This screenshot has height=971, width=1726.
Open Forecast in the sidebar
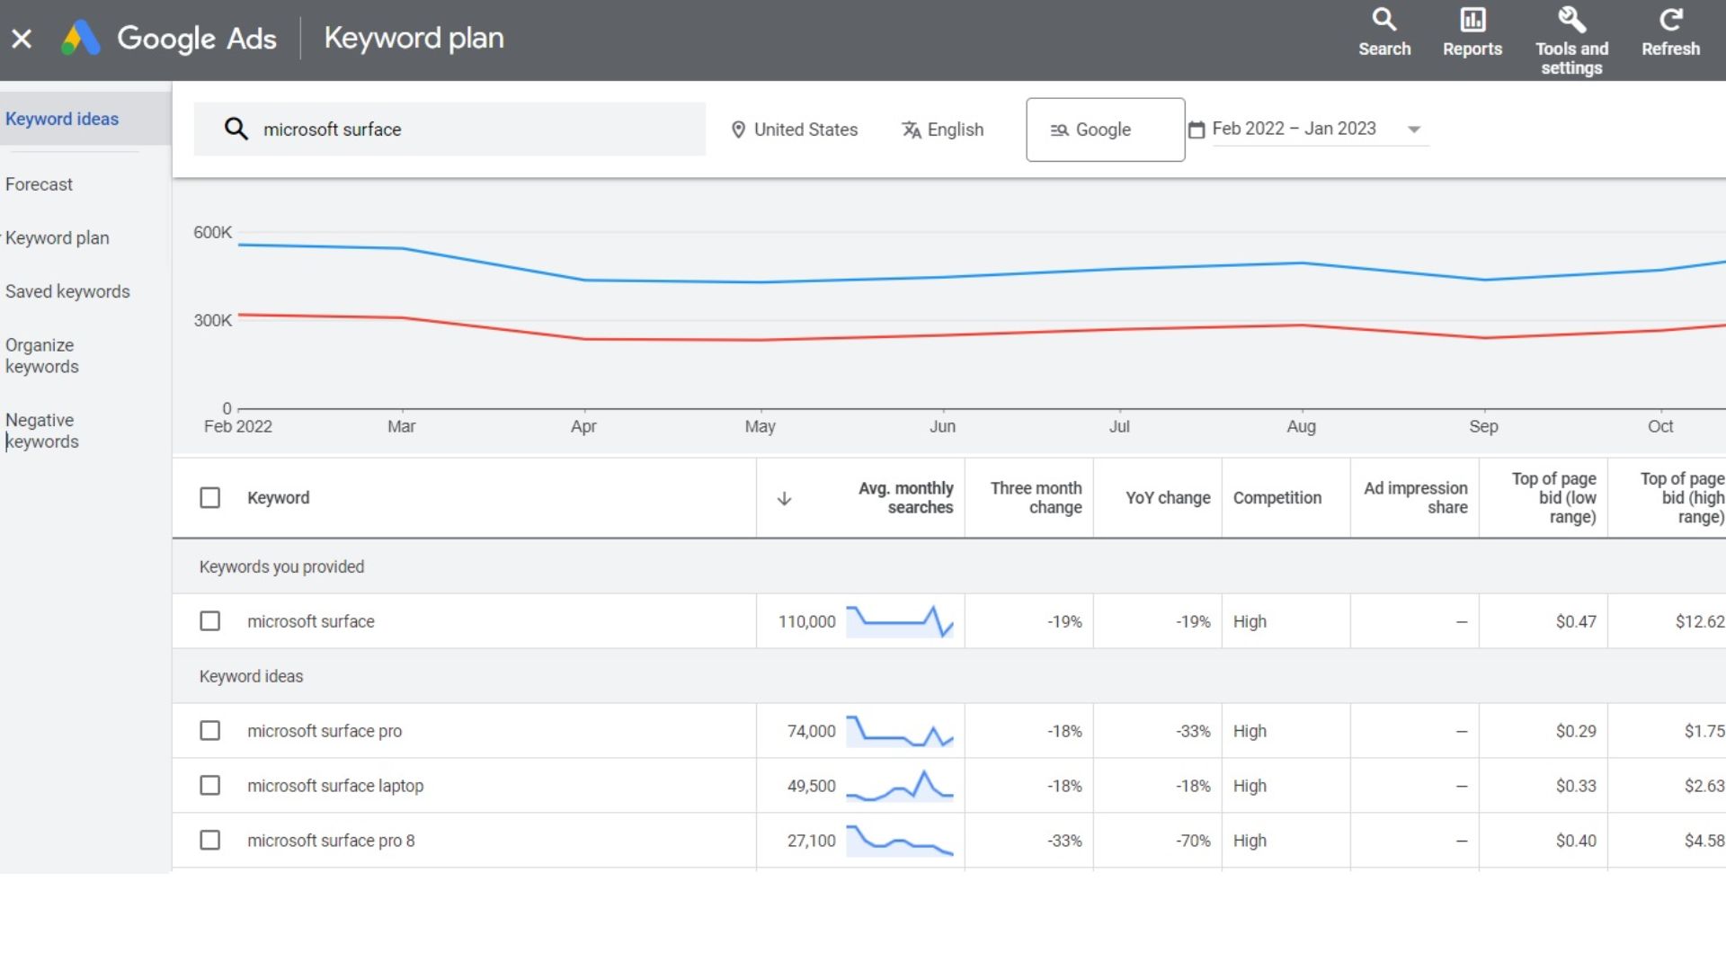(39, 184)
